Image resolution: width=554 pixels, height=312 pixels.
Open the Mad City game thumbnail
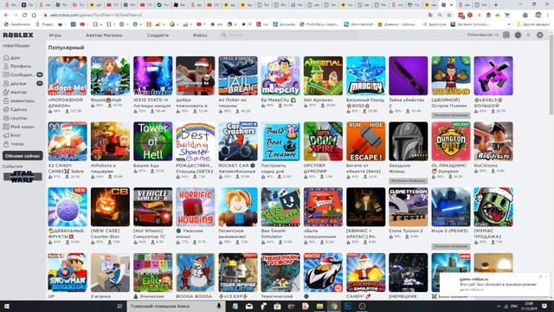(x=366, y=75)
